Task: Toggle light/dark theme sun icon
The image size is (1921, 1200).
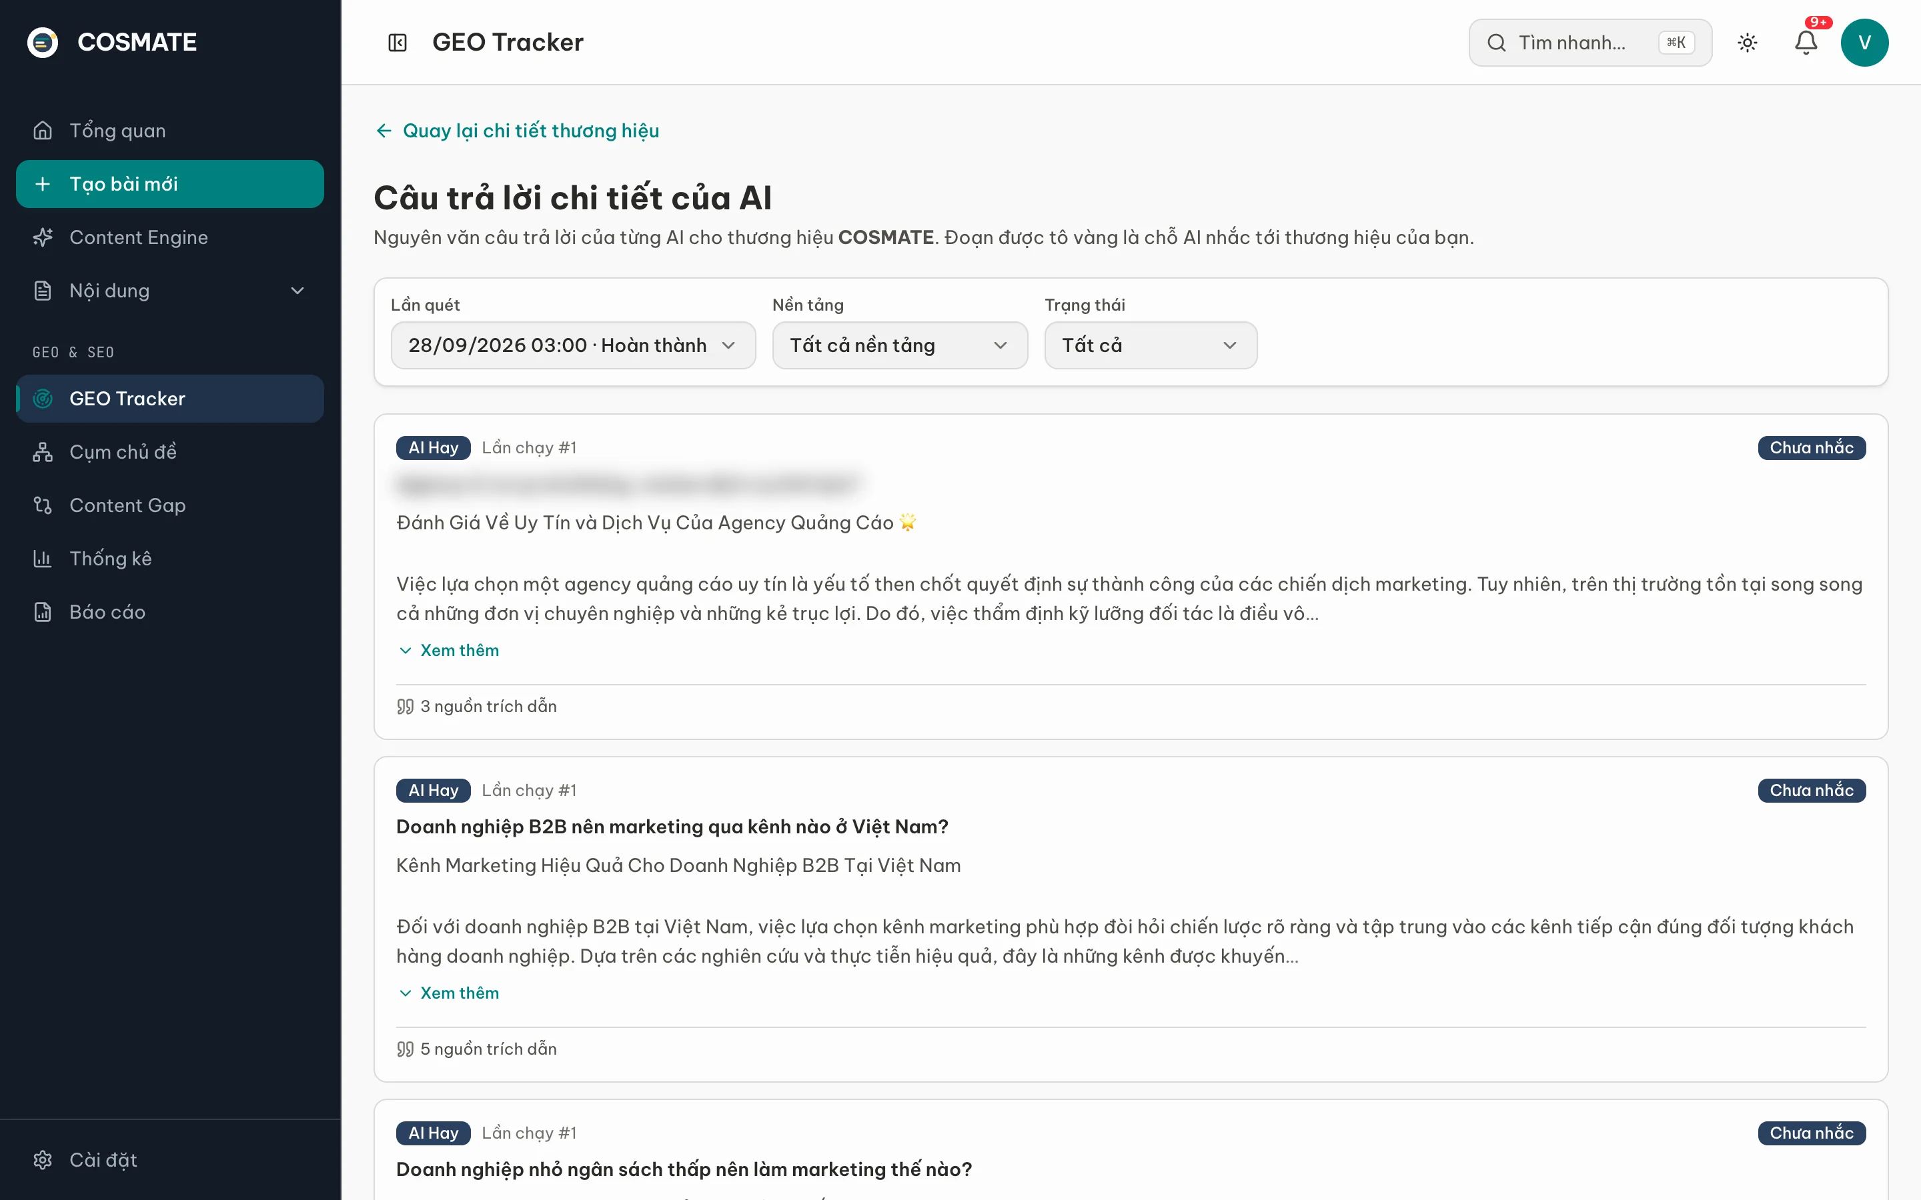Action: coord(1747,43)
